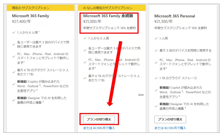Click プランの切り替え button under Family 永続版
This screenshot has width=224, height=136.
pos(99,119)
